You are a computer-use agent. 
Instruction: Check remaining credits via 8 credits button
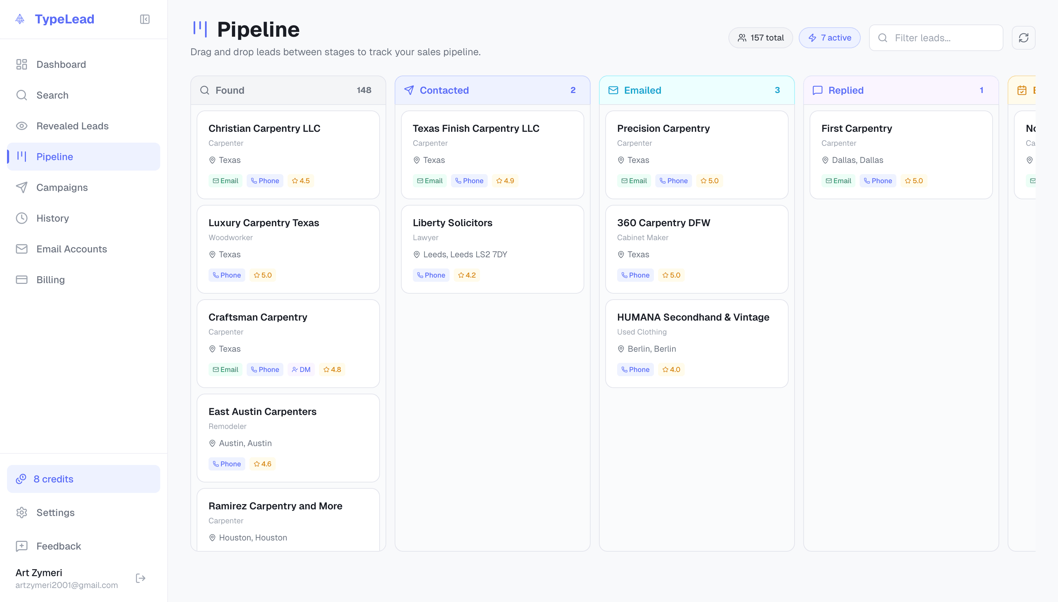pyautogui.click(x=53, y=478)
